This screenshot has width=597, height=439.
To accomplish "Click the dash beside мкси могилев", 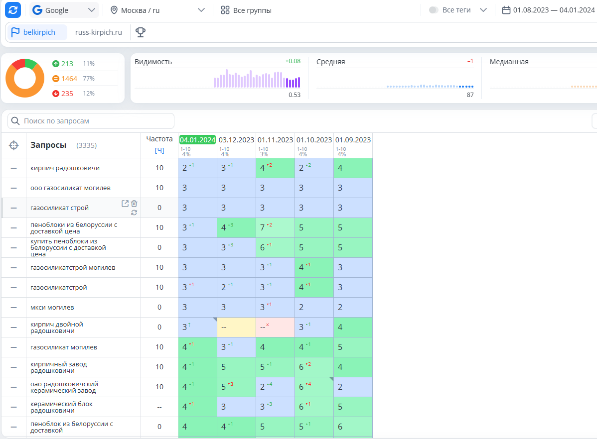I will click(14, 308).
